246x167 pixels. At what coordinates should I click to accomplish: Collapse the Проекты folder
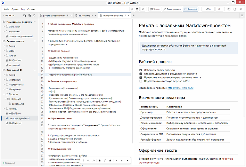[4, 94]
